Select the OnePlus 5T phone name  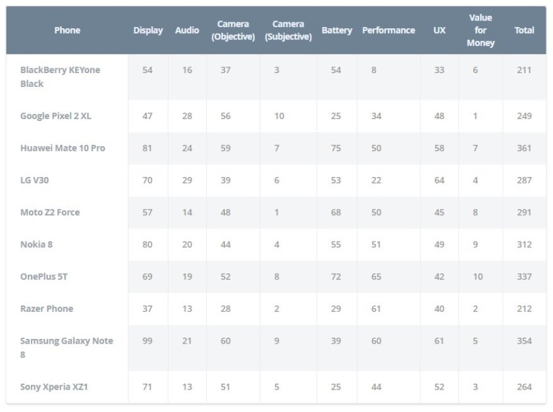tap(43, 277)
